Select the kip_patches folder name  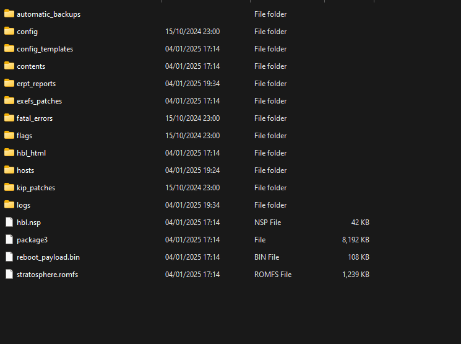[36, 188]
